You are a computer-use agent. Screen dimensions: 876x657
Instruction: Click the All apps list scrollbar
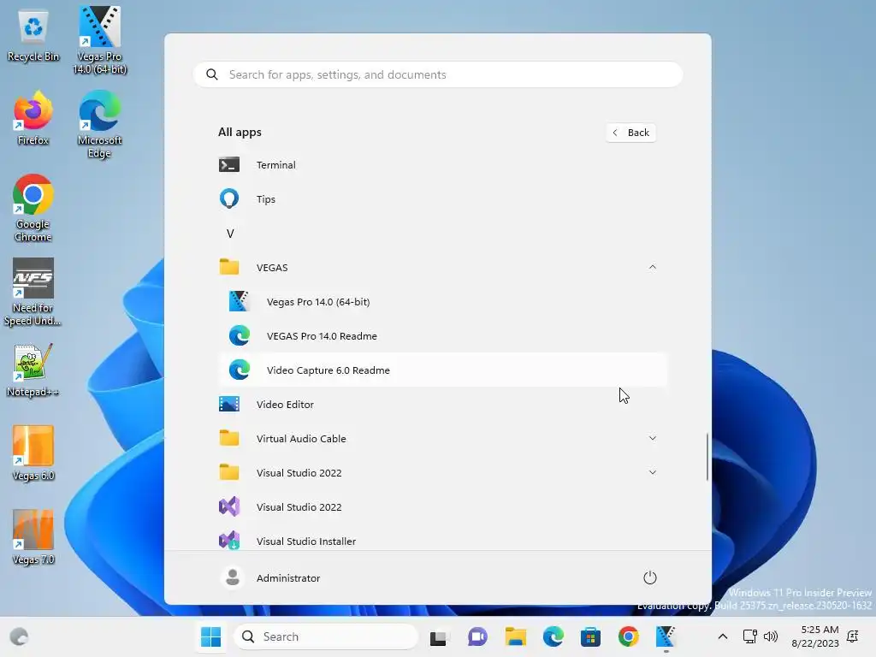pos(707,456)
